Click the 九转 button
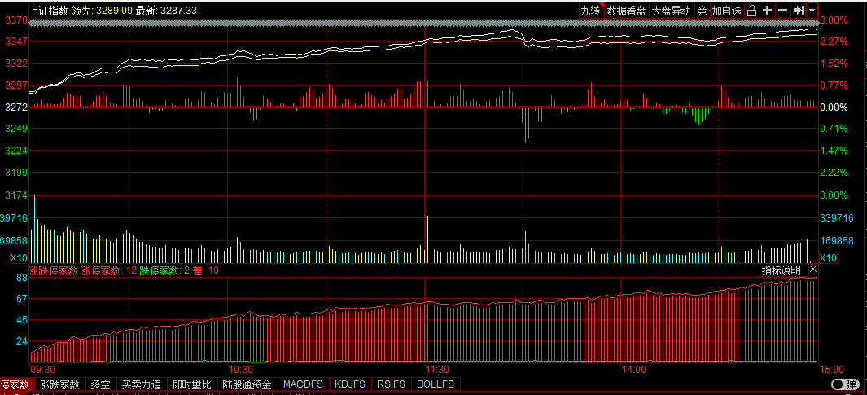 591,11
